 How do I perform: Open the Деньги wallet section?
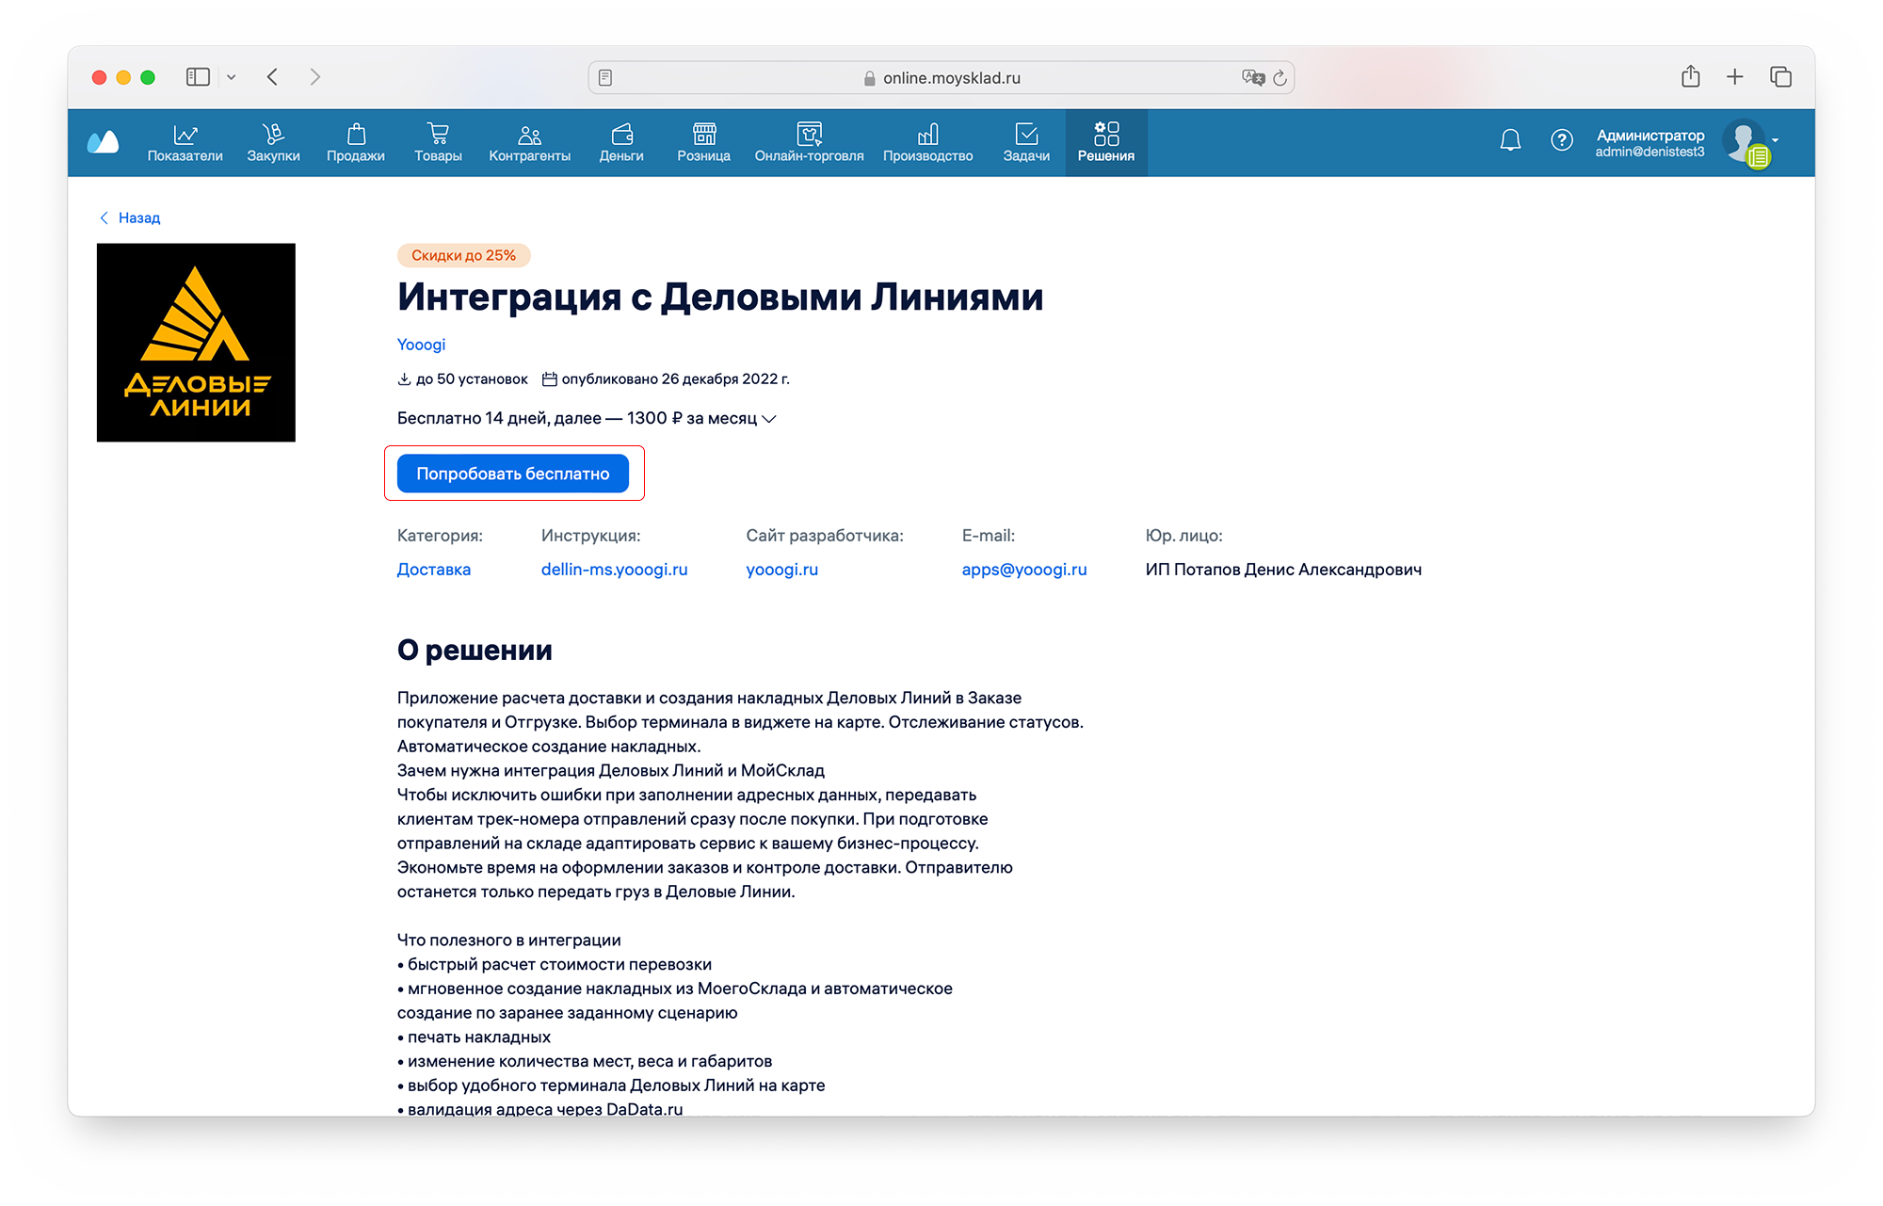tap(621, 142)
